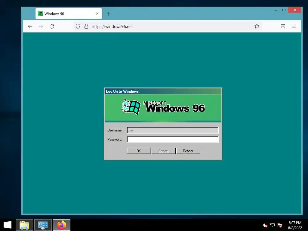
Task: Click the browser forward arrow
Action: (41, 26)
